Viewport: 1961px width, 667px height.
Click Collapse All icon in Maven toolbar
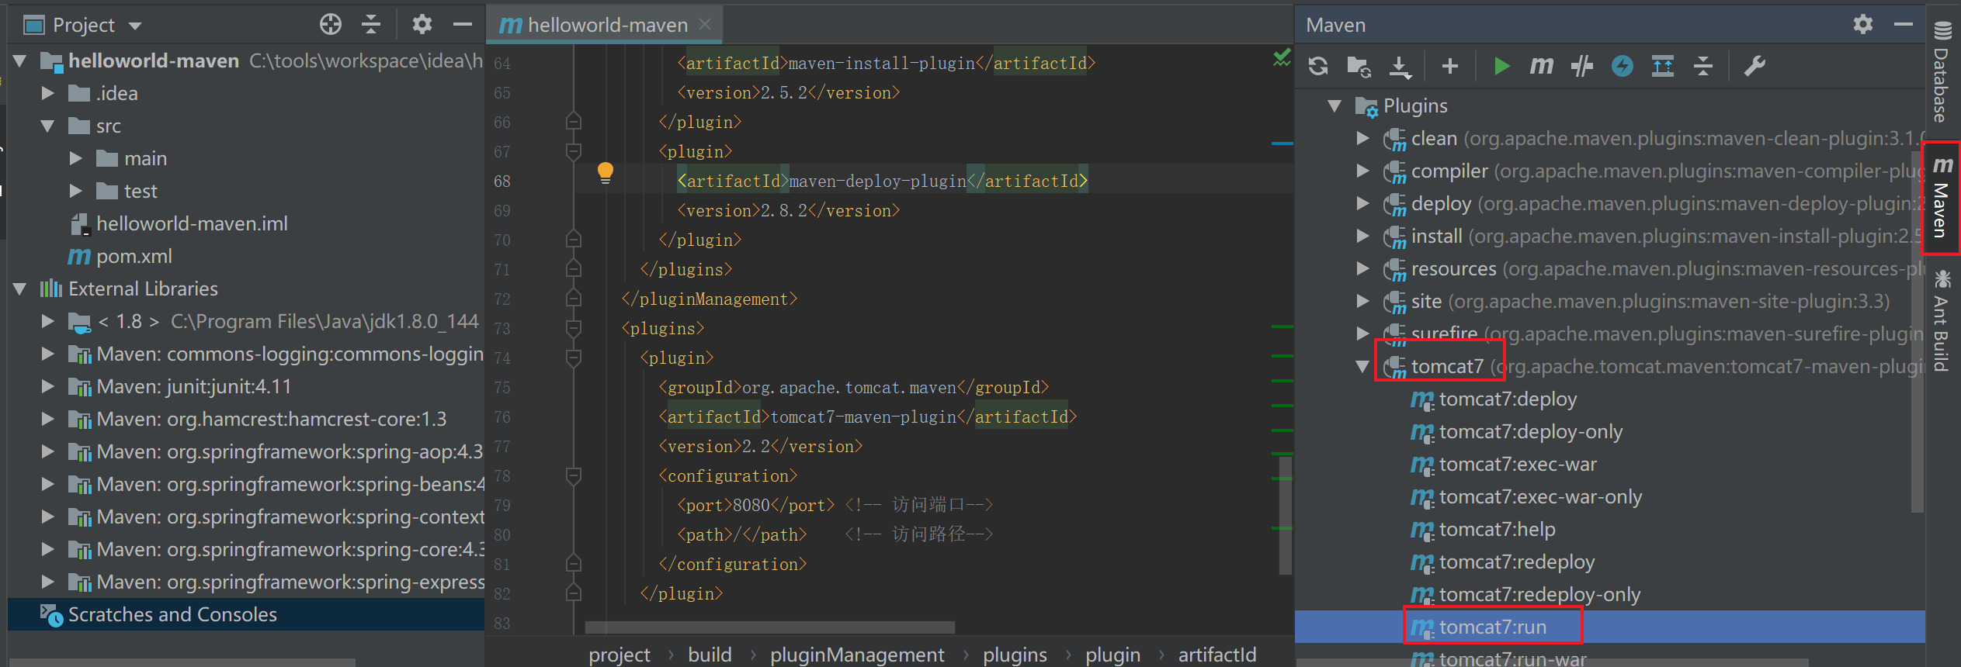pos(1703,67)
